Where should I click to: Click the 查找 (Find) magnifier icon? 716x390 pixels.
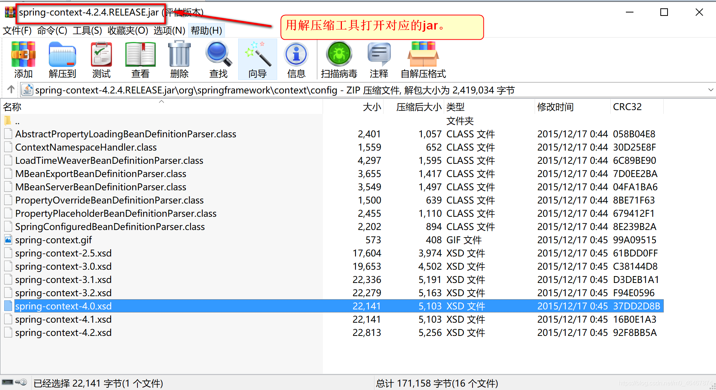(218, 54)
